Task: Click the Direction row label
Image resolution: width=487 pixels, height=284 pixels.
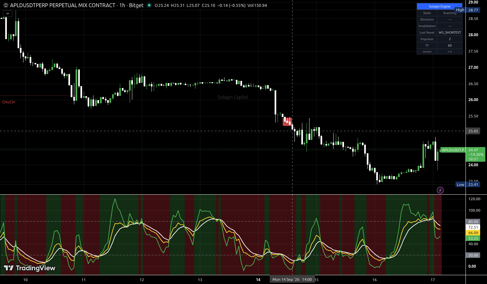Action: [427, 20]
